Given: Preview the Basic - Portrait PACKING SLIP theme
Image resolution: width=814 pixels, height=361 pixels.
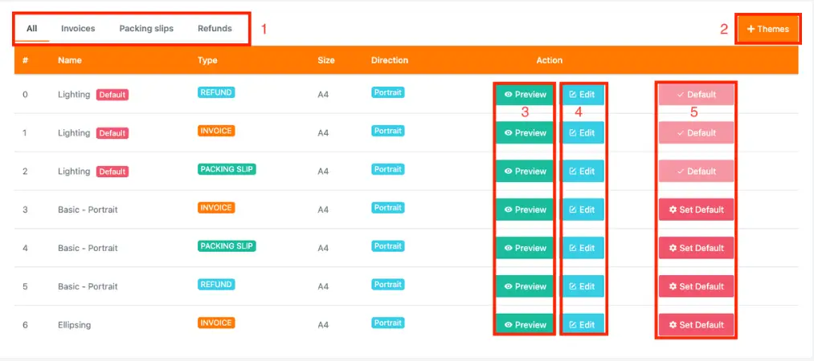Looking at the screenshot, I should coord(524,248).
